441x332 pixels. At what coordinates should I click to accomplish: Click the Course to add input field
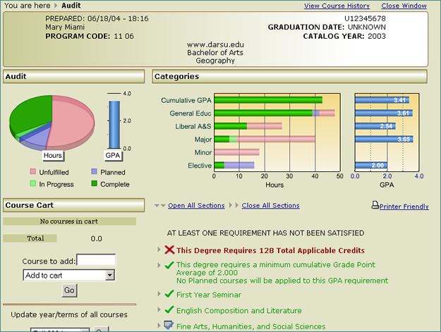pyautogui.click(x=96, y=260)
